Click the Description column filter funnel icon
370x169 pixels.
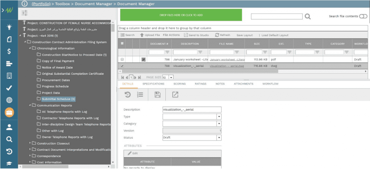(x=200, y=52)
